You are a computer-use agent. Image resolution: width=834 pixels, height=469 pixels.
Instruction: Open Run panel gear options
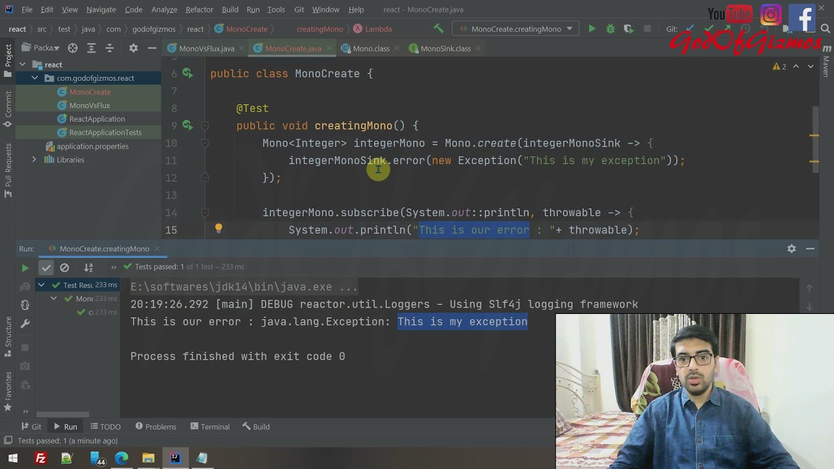(792, 249)
